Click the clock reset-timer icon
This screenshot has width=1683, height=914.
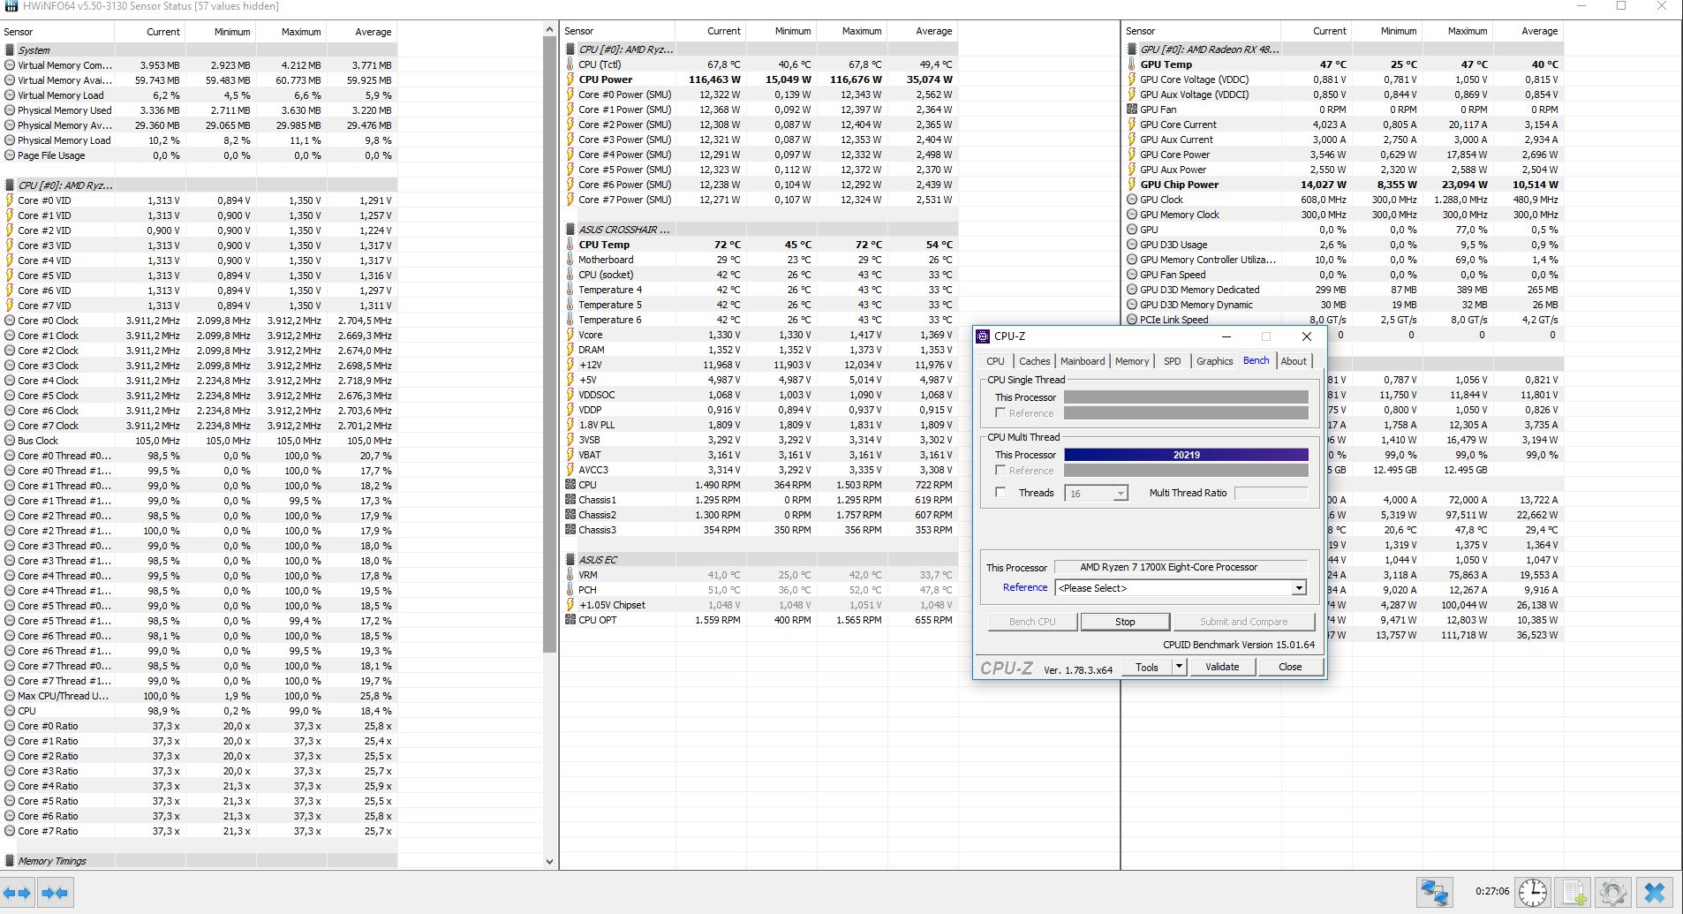[x=1533, y=892]
